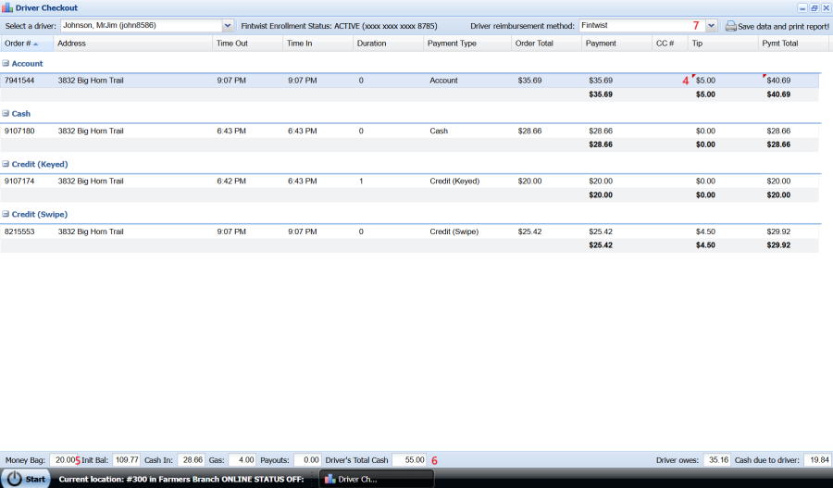Viewport: 833px width, 488px height.
Task: Click the Driver's Total Cash field
Action: [408, 459]
